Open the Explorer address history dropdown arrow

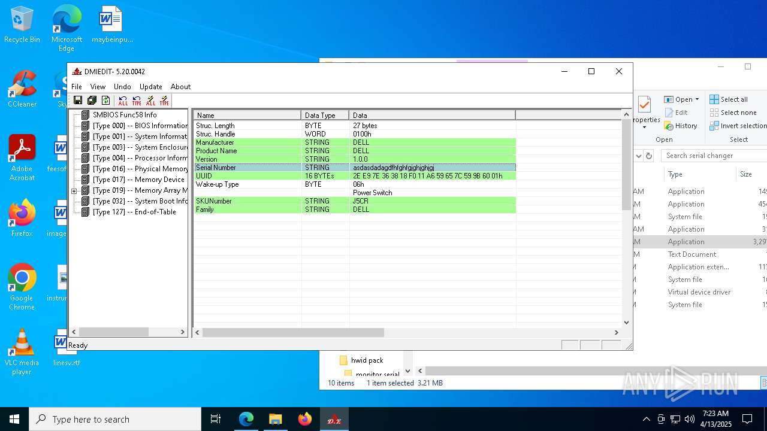point(639,156)
